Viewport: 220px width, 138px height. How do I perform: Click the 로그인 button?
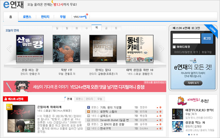pos(207,38)
